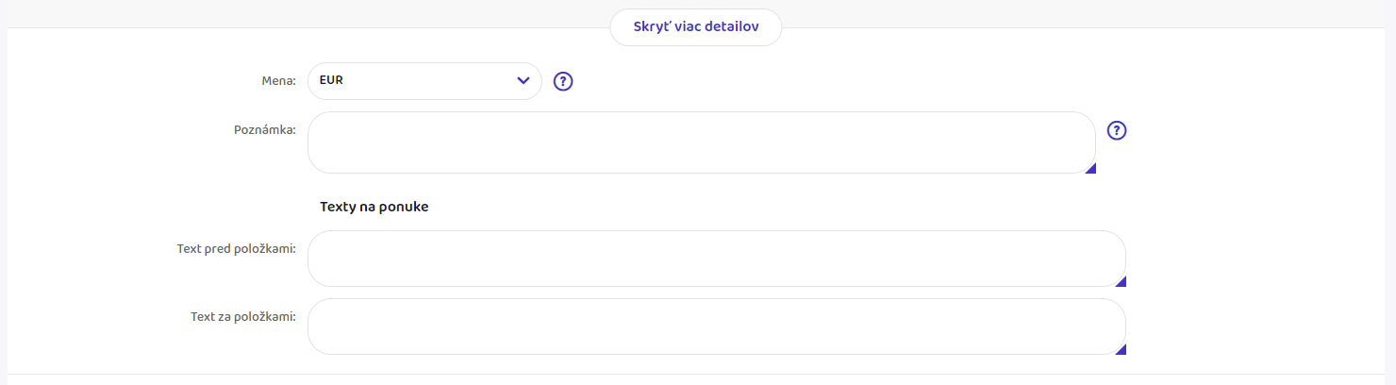1396x385 pixels.
Task: Open the help tooltip beside Poznámka field
Action: [x=1117, y=130]
